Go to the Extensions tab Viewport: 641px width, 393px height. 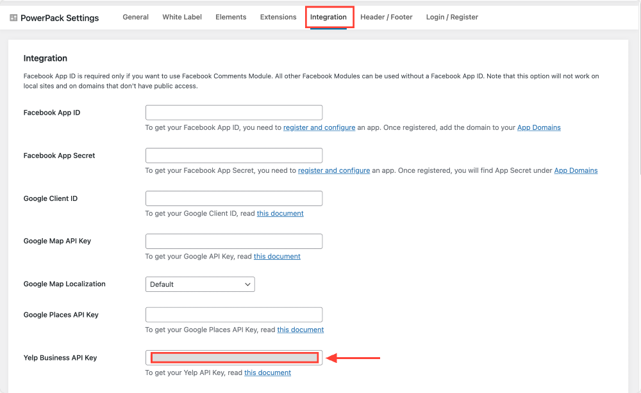(278, 17)
